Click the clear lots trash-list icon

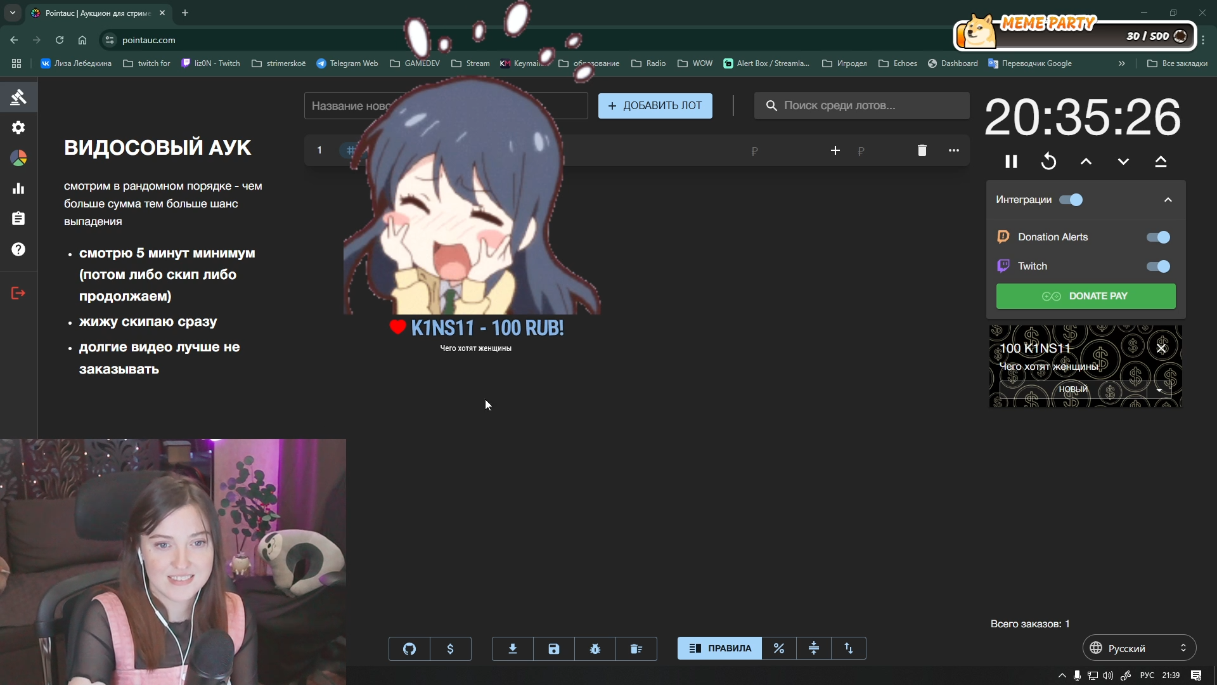[636, 648]
